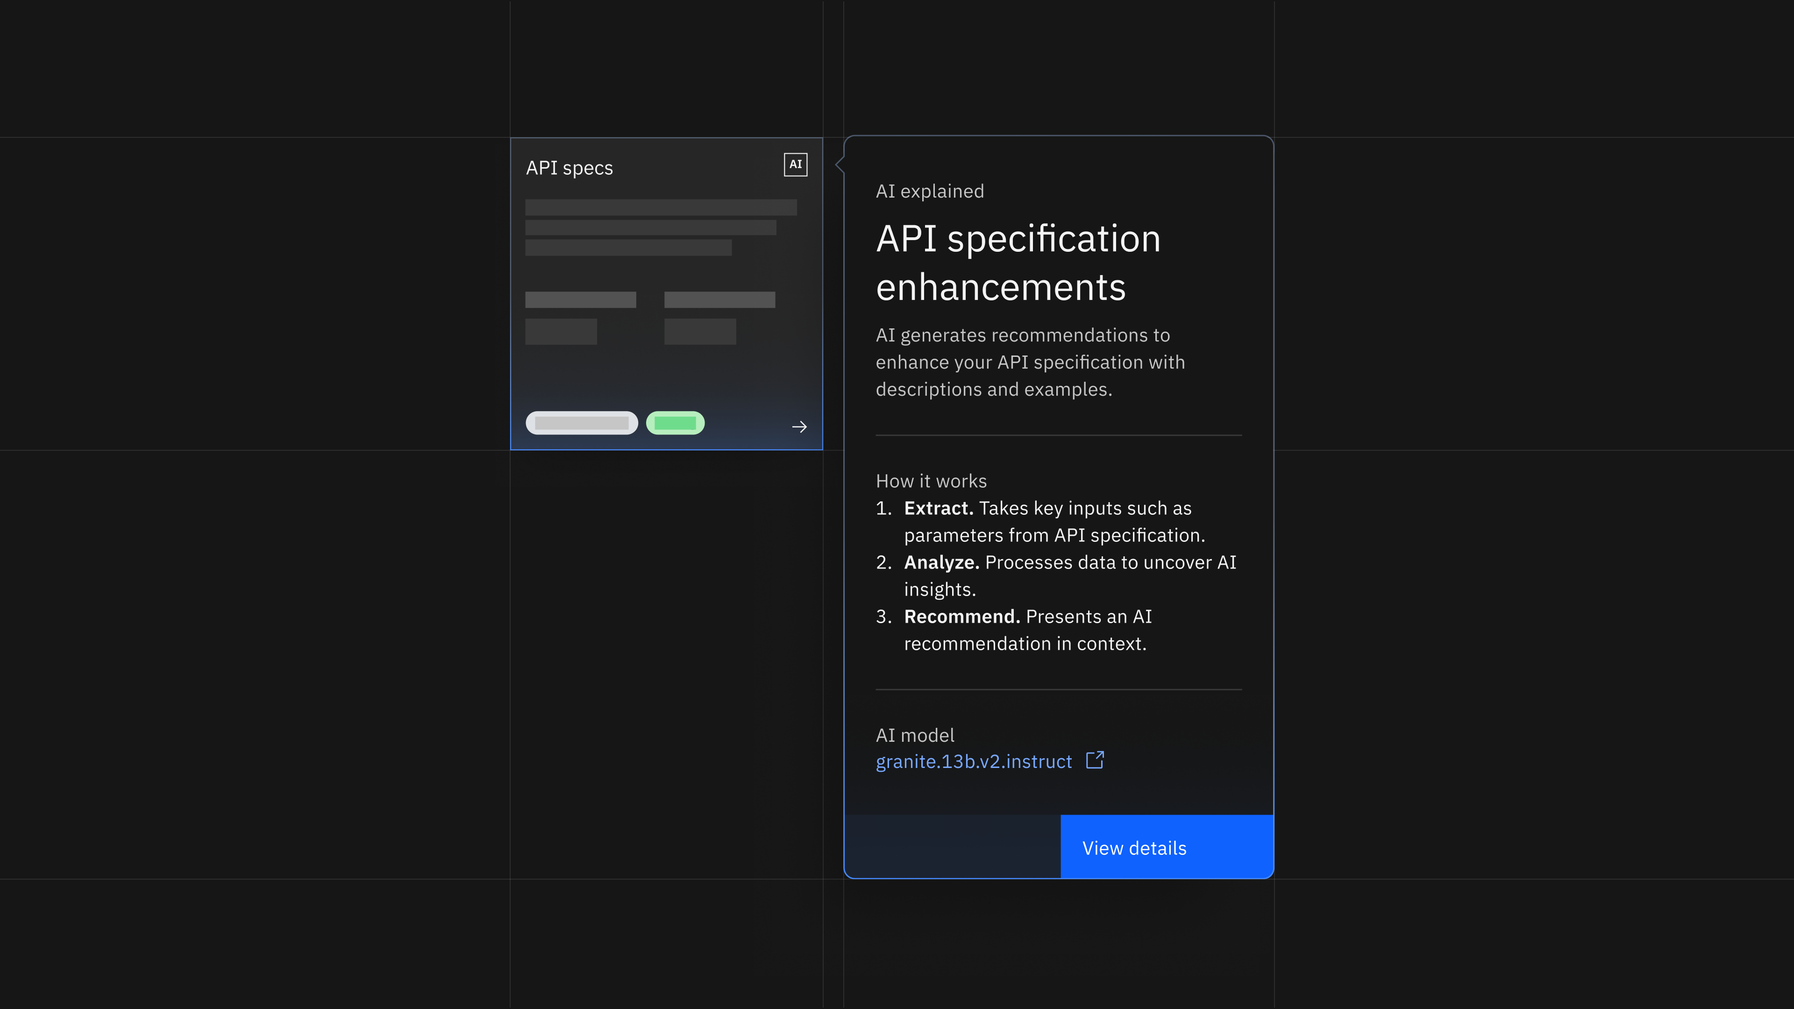The width and height of the screenshot is (1794, 1009).
Task: Click the 'Extract.' step text
Action: [x=938, y=508]
